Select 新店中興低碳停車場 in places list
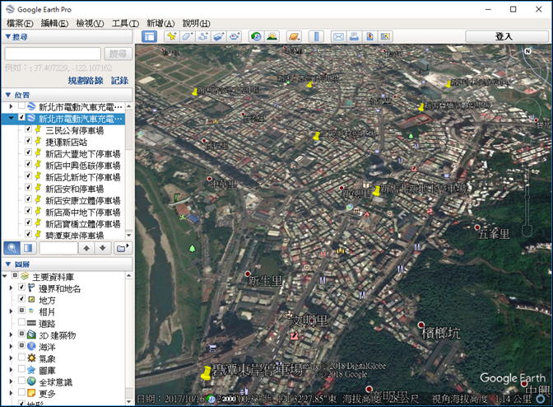 tap(83, 166)
